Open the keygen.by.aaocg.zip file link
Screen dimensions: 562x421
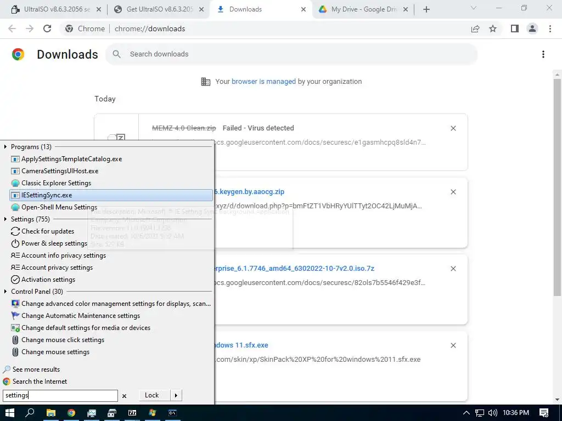(250, 191)
